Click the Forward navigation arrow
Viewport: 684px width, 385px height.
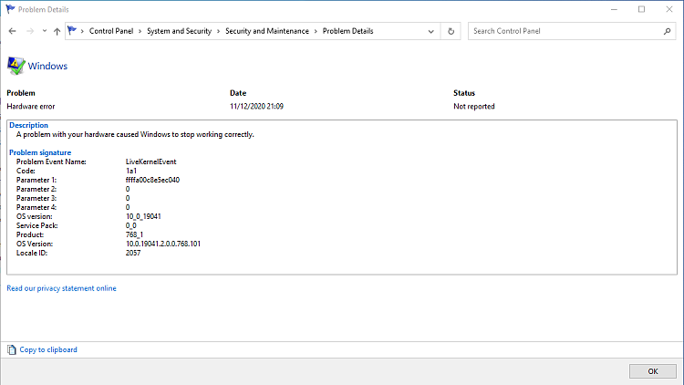coord(29,31)
